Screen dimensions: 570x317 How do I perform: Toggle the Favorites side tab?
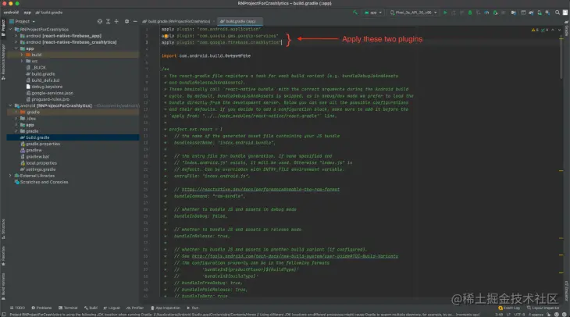3,256
